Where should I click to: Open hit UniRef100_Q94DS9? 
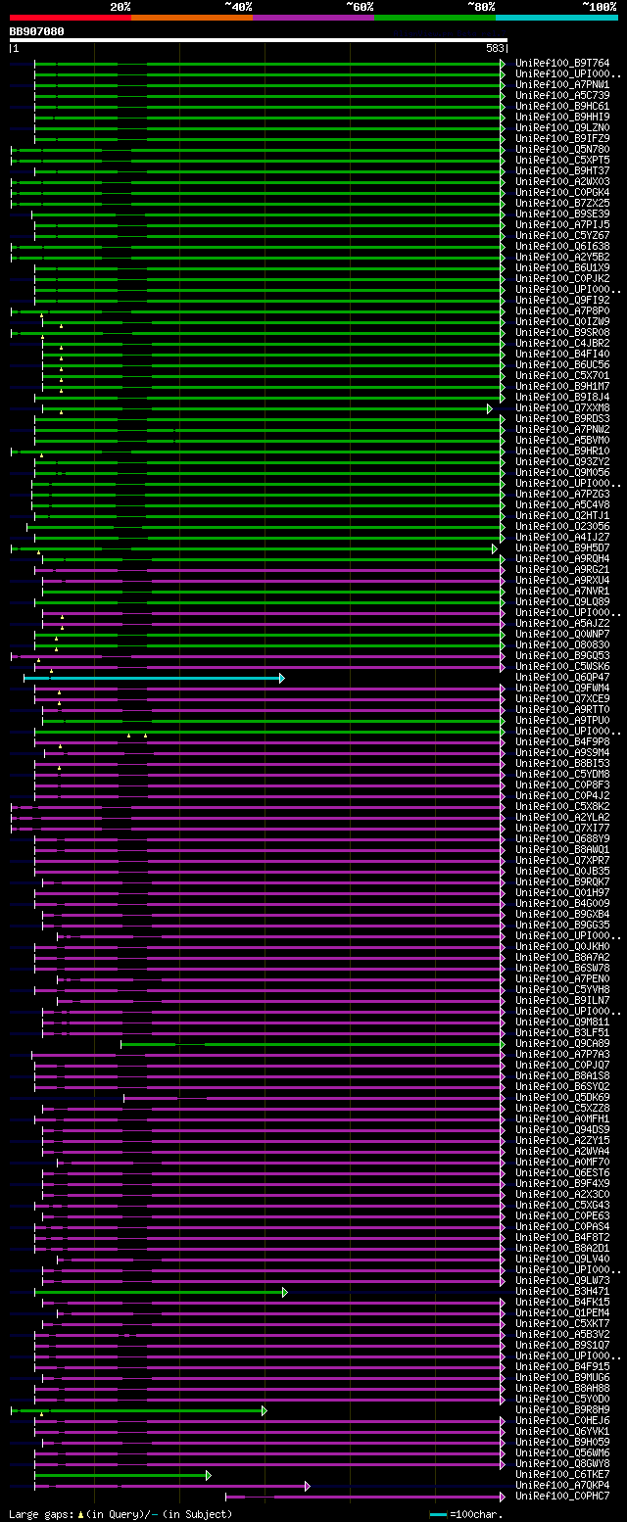562,1130
